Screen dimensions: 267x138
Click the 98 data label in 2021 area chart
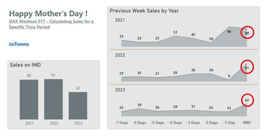(229, 31)
